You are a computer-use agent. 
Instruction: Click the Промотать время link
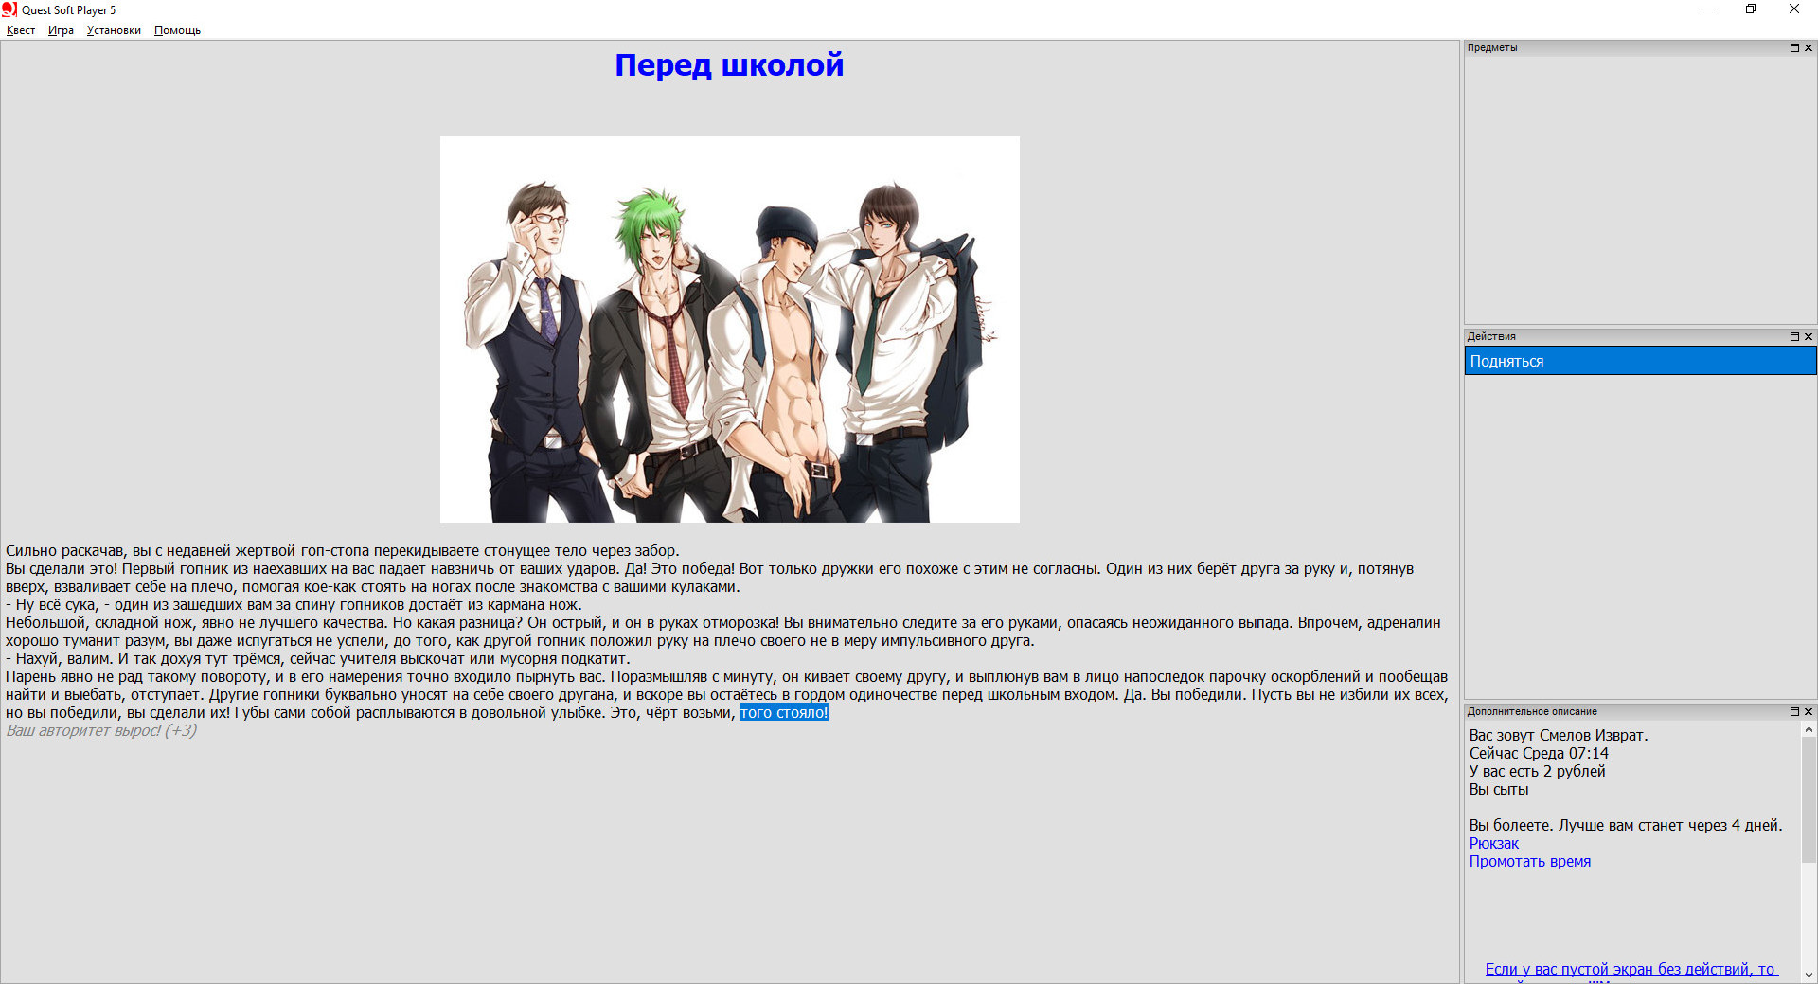[x=1529, y=861]
